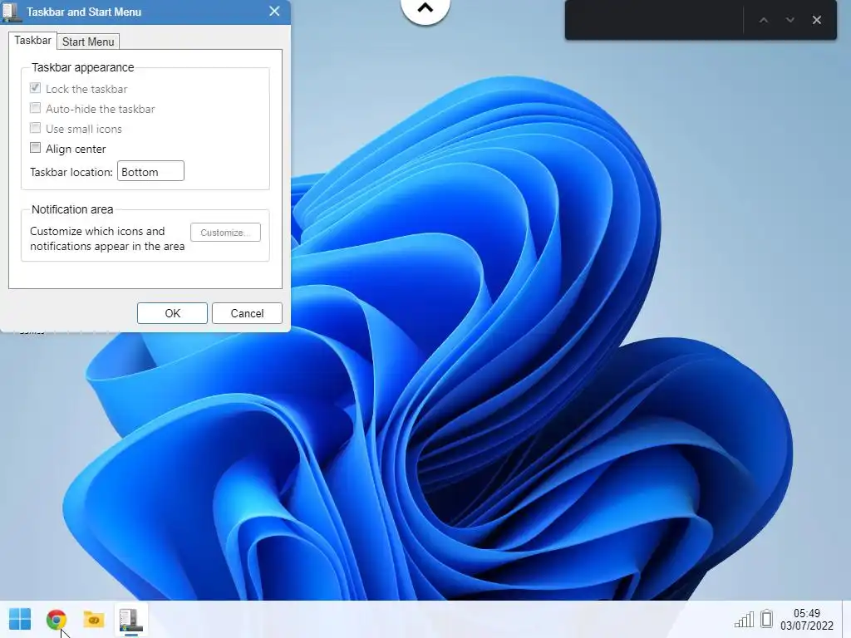
Task: Open the file explorer folder taskbar icon
Action: pyautogui.click(x=93, y=619)
